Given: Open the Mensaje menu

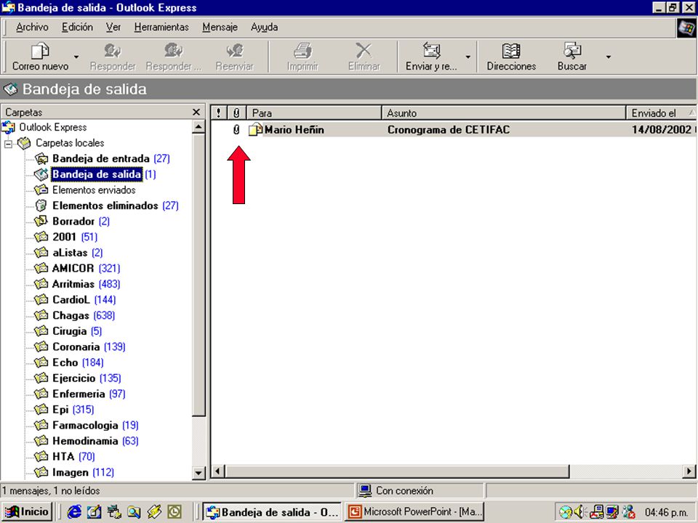Looking at the screenshot, I should point(220,27).
